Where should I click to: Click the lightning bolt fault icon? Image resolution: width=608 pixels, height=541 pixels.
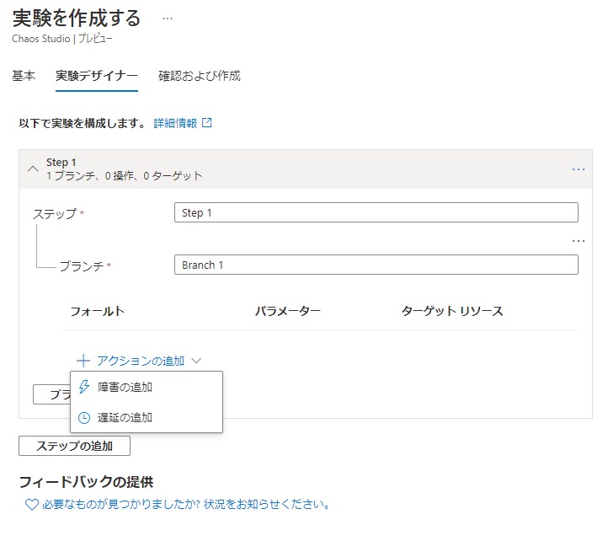[x=83, y=387]
